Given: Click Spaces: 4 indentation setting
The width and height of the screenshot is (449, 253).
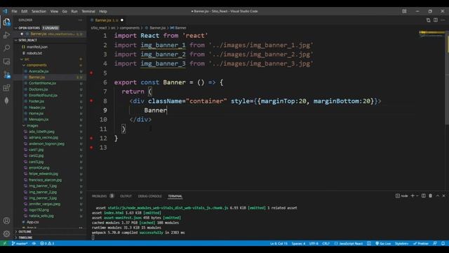Looking at the screenshot, I should click(x=298, y=243).
